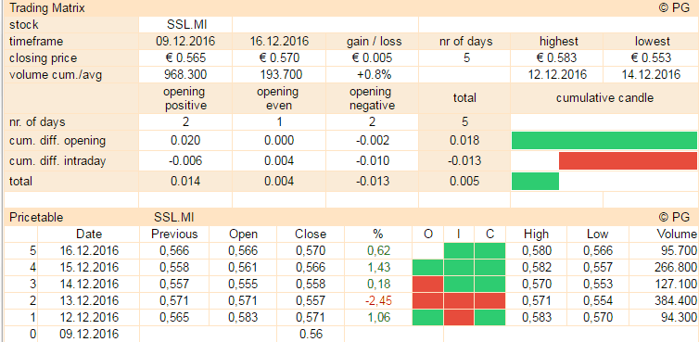Screen dimensions: 699x342
Task: Click lowest price cell € 0.553
Action: [x=652, y=58]
